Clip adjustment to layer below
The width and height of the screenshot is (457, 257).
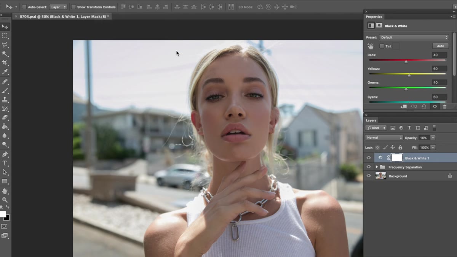pyautogui.click(x=404, y=107)
